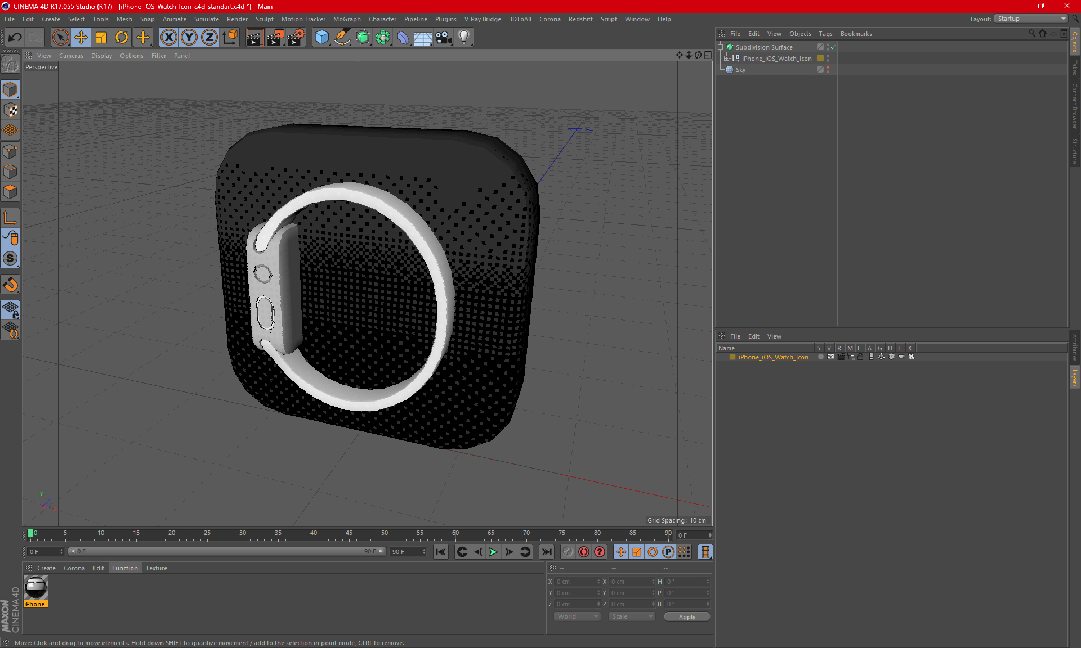Open the MoGraph menu
The height and width of the screenshot is (648, 1081).
pos(347,19)
